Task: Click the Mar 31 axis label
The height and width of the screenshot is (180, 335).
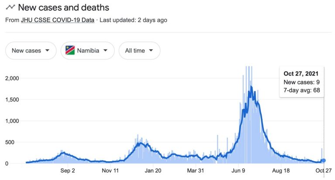Action: coord(195,171)
